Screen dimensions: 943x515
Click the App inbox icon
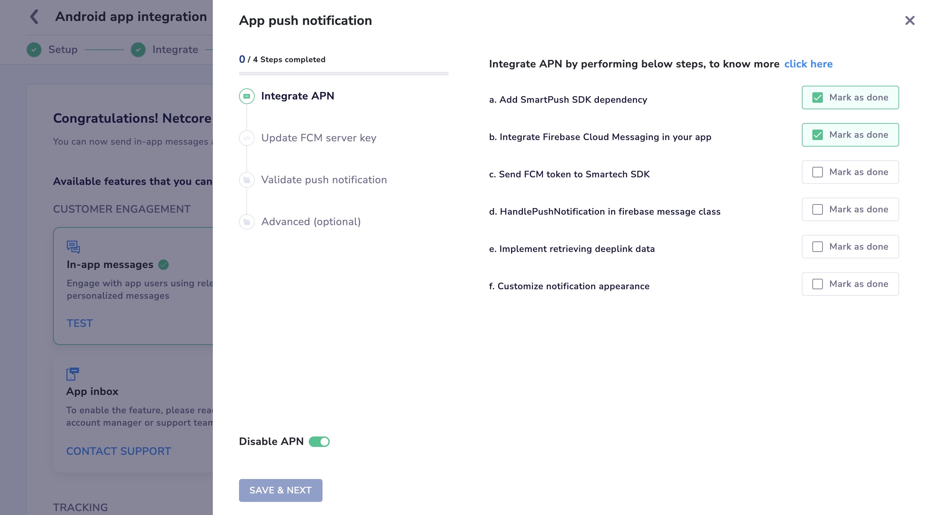coord(72,374)
